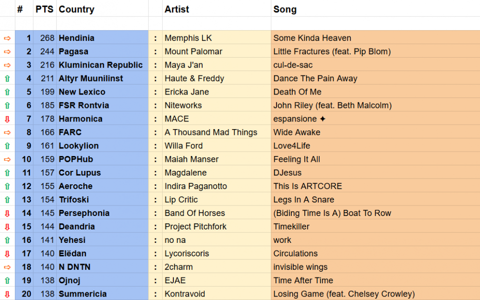Select the Kluminican Republic country cell
Image resolution: width=480 pixels, height=300 pixels.
(x=101, y=65)
